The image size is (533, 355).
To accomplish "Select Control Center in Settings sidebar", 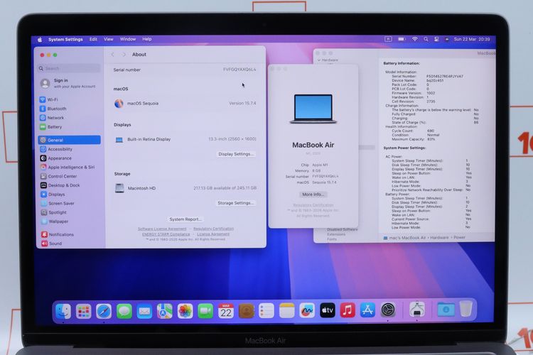I will pyautogui.click(x=70, y=176).
